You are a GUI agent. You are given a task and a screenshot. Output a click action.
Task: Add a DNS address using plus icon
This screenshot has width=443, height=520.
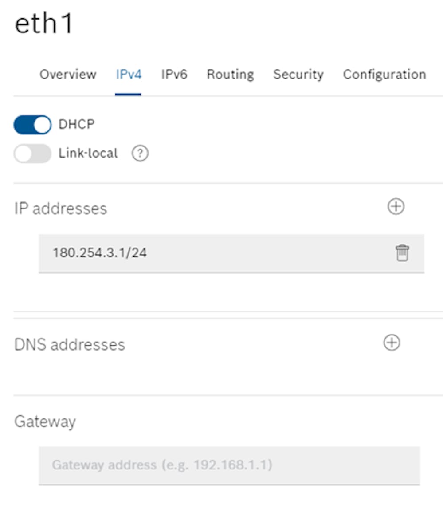pyautogui.click(x=392, y=343)
